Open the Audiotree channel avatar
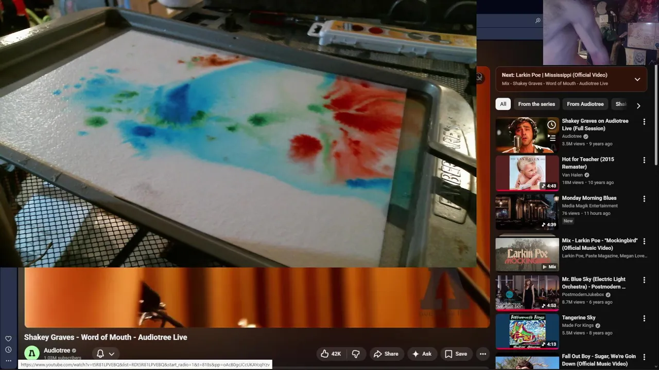659x370 pixels. pyautogui.click(x=32, y=354)
